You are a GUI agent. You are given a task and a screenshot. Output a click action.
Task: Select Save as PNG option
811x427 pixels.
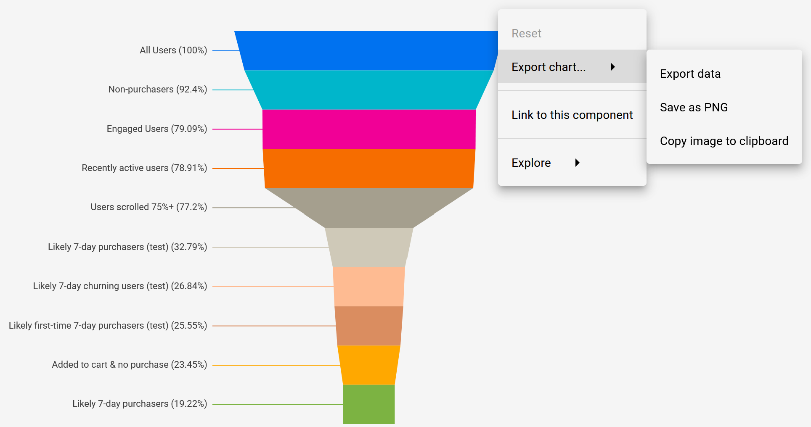point(724,107)
